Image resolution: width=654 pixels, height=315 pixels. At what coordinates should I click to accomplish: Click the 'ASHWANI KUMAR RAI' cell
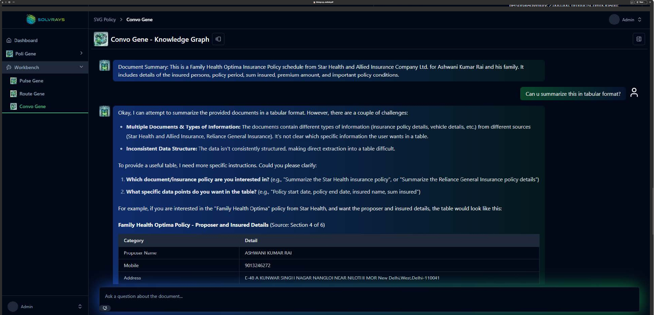tap(389, 253)
